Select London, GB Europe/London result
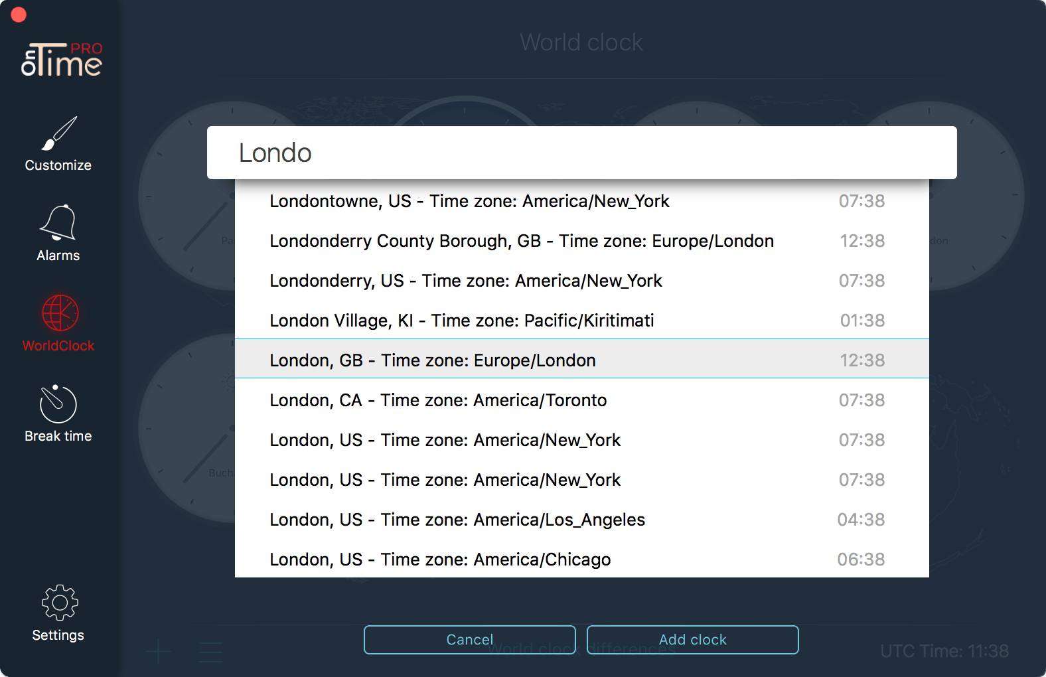1046x677 pixels. 582,359
